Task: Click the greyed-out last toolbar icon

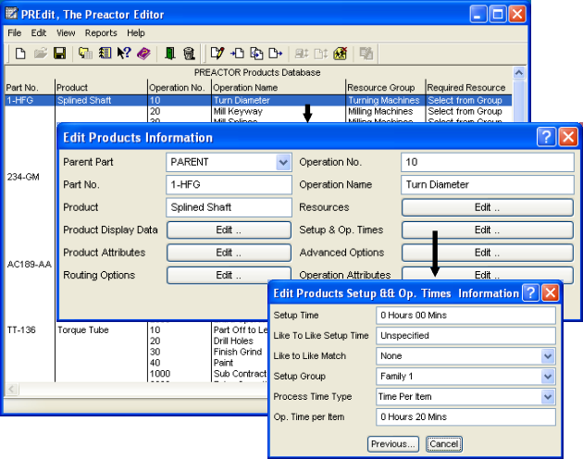Action: (366, 54)
